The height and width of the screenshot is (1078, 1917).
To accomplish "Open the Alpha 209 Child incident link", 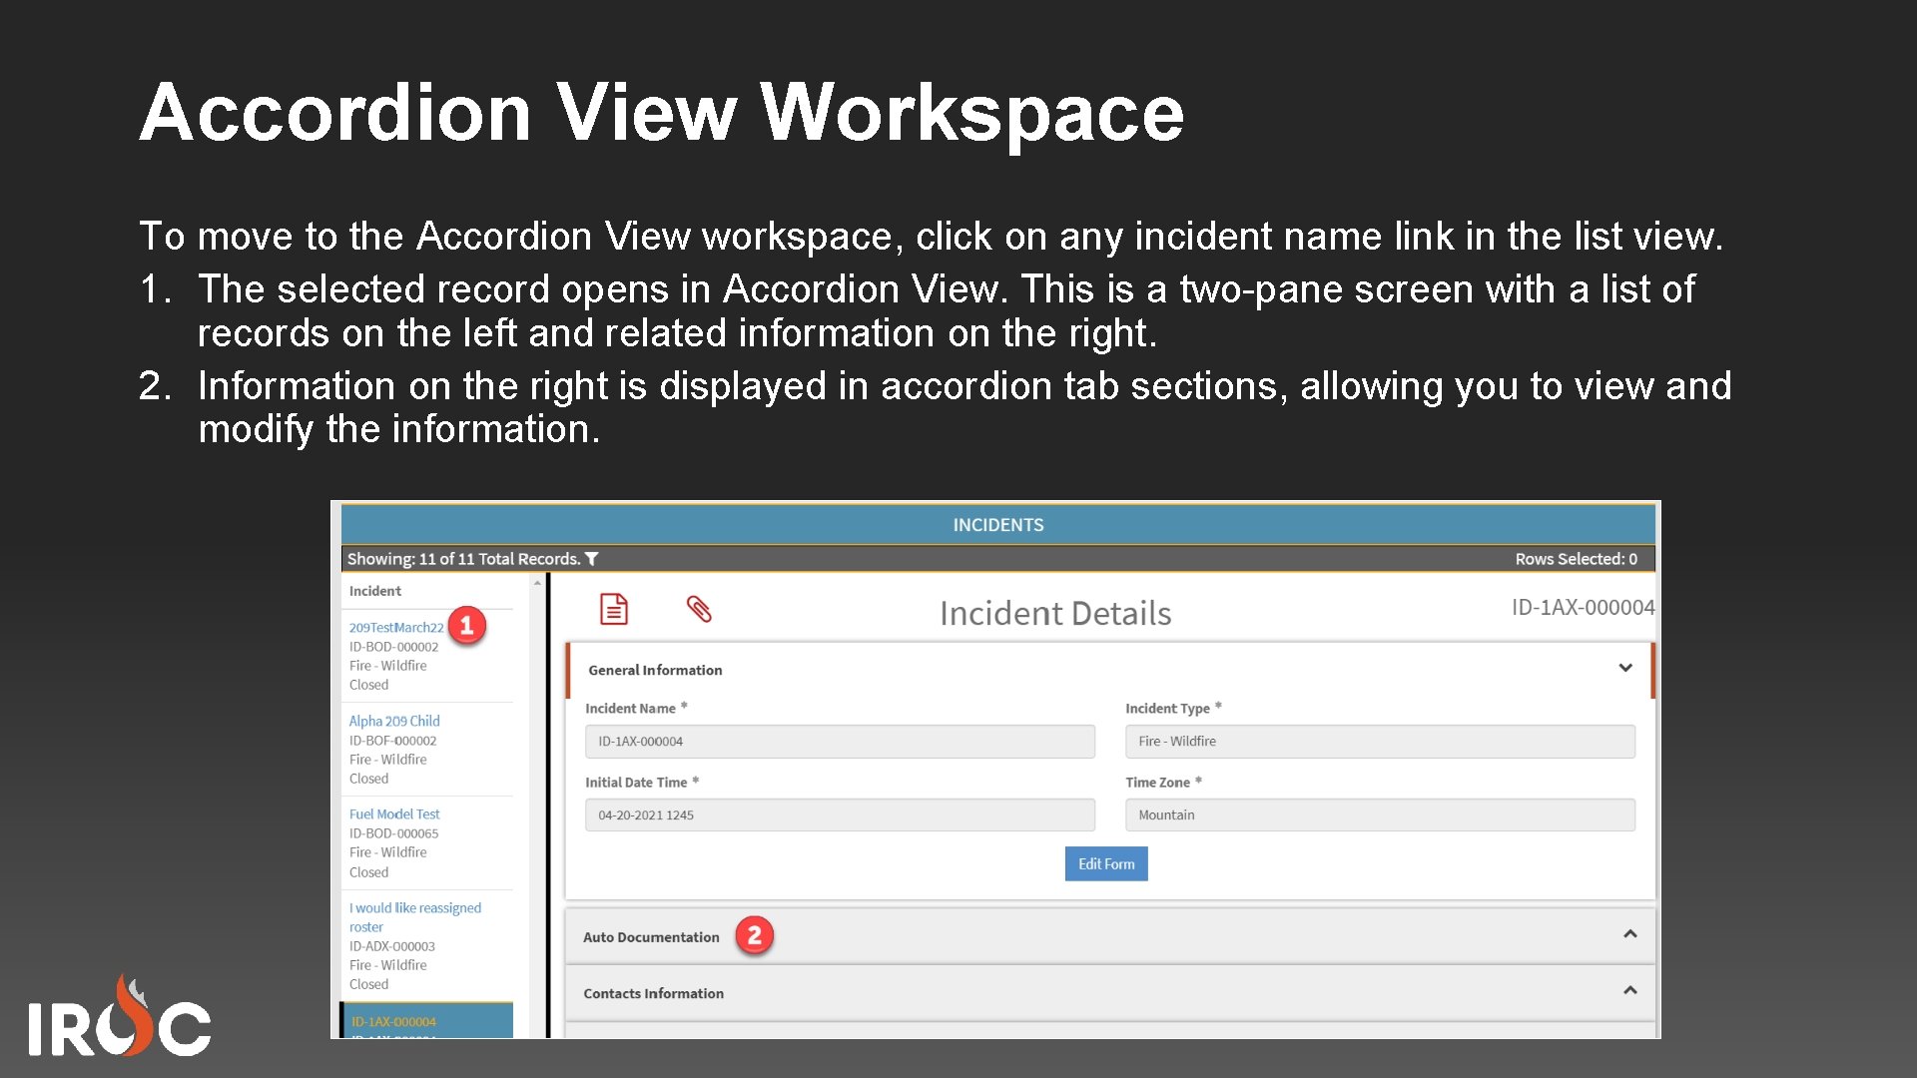I will pos(394,721).
